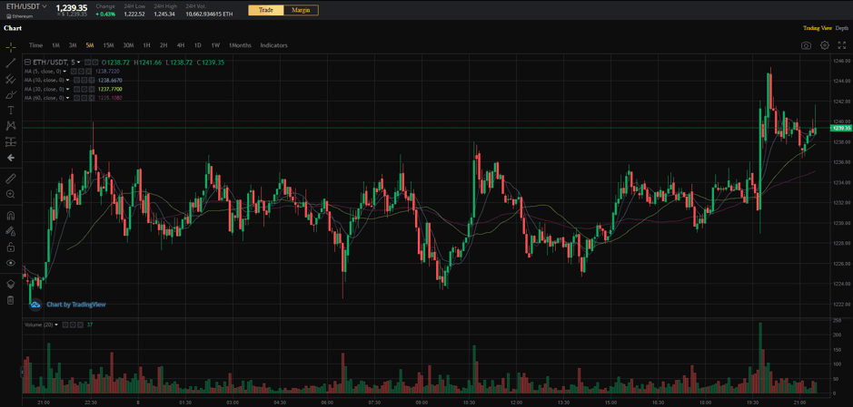
Task: Switch to the Depth chart tab
Action: [x=842, y=28]
